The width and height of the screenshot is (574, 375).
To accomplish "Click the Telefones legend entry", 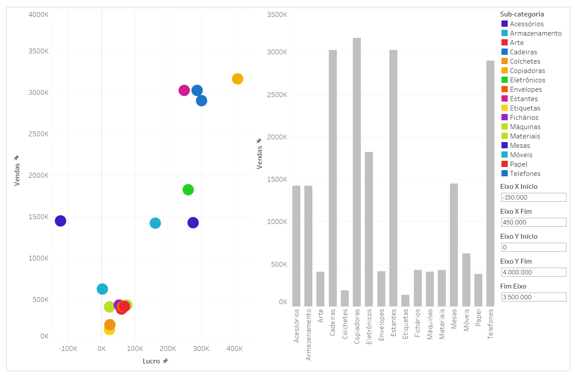I will click(x=521, y=174).
